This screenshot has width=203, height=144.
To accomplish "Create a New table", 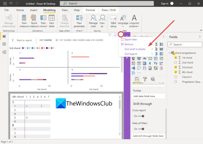I will click(52, 21).
